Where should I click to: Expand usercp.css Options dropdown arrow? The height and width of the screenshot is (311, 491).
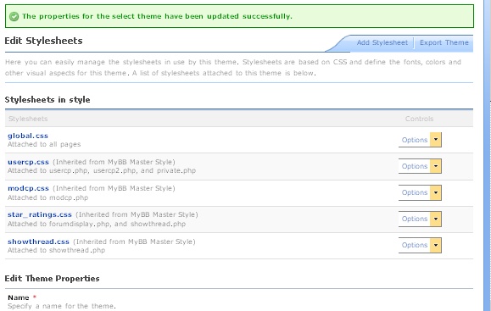point(436,166)
